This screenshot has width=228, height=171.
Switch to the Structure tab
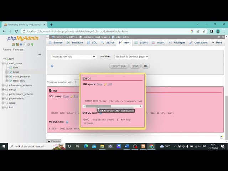tap(75, 43)
